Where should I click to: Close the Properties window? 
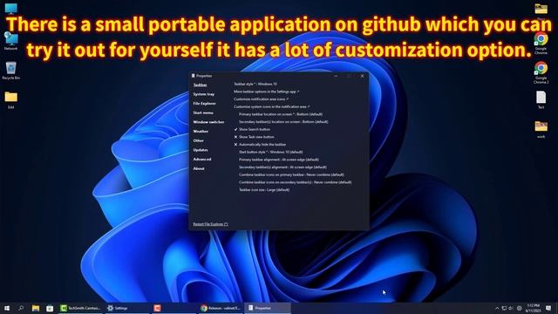click(363, 76)
